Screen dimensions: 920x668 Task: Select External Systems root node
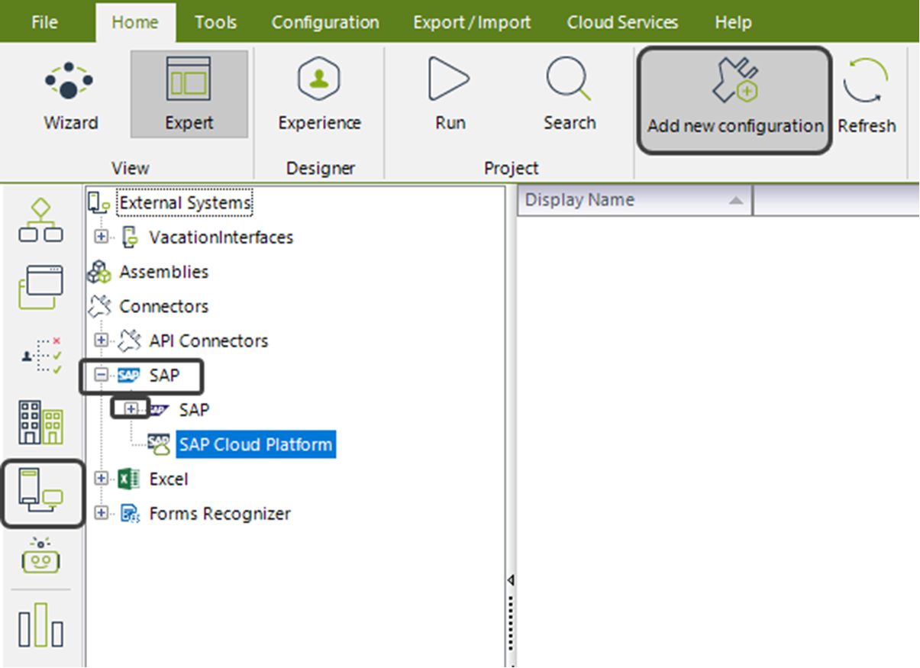[x=186, y=203]
